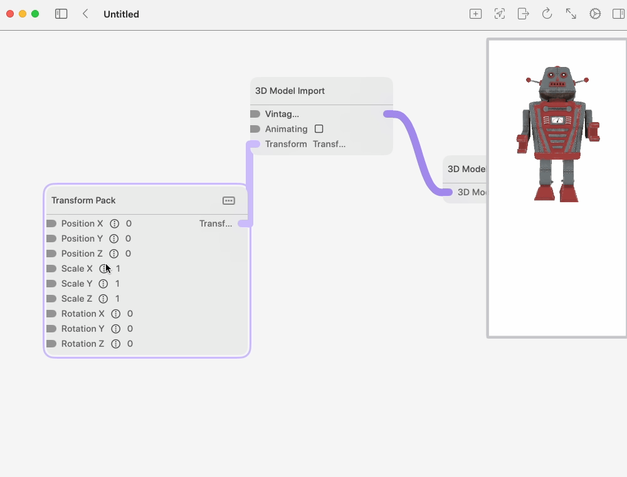Restart the prototype with the refresh icon

[x=547, y=14]
